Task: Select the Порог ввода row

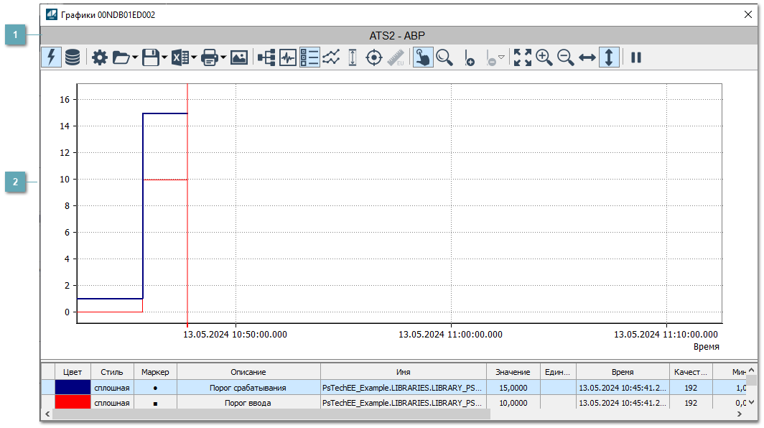Action: pos(248,403)
